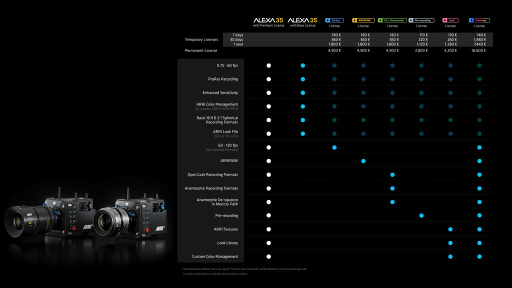Click the blue 120 fps license badge
This screenshot has height=288, width=512.
pyautogui.click(x=334, y=20)
